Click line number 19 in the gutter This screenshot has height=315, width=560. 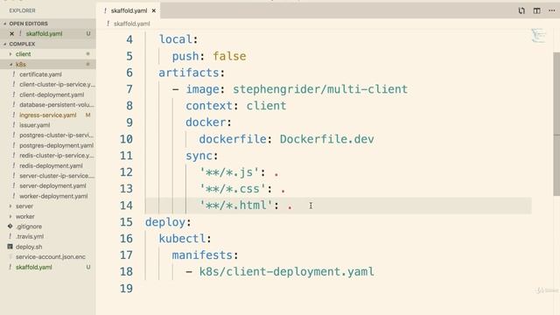coord(126,288)
